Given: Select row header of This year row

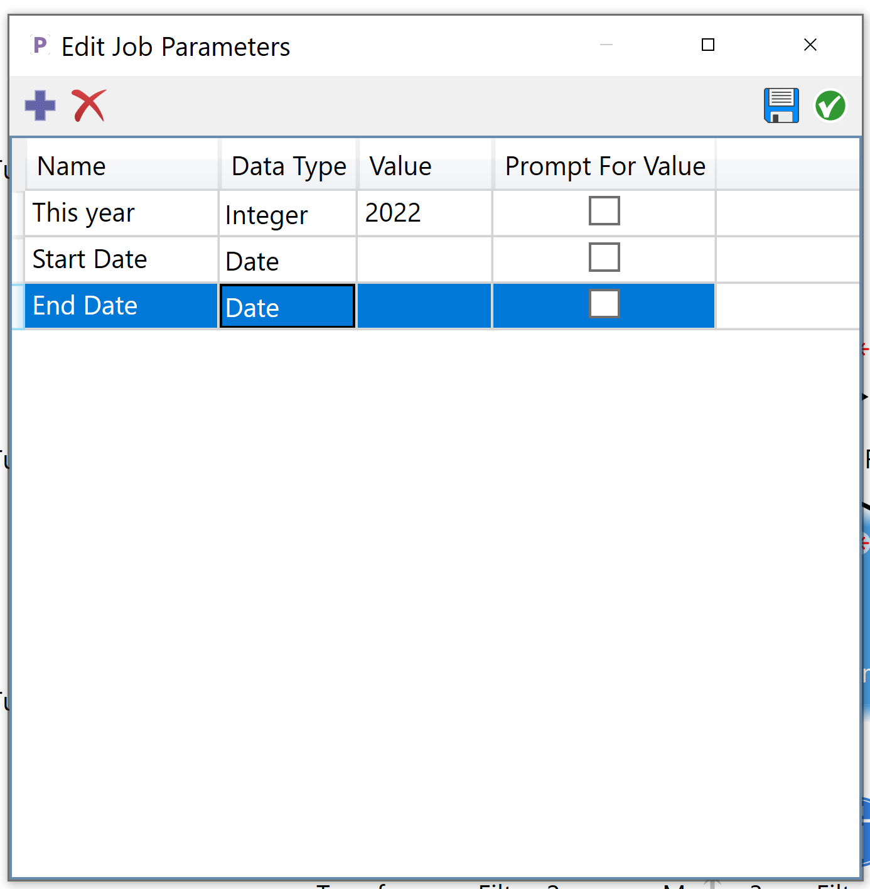Looking at the screenshot, I should pos(18,213).
